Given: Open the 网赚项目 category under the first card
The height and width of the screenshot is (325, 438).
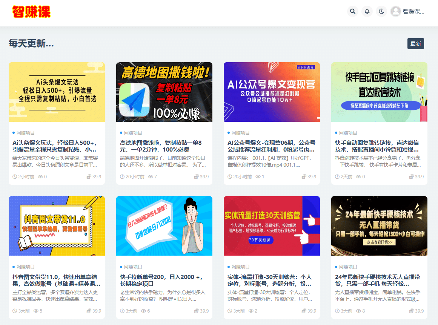Looking at the screenshot, I should (23, 133).
